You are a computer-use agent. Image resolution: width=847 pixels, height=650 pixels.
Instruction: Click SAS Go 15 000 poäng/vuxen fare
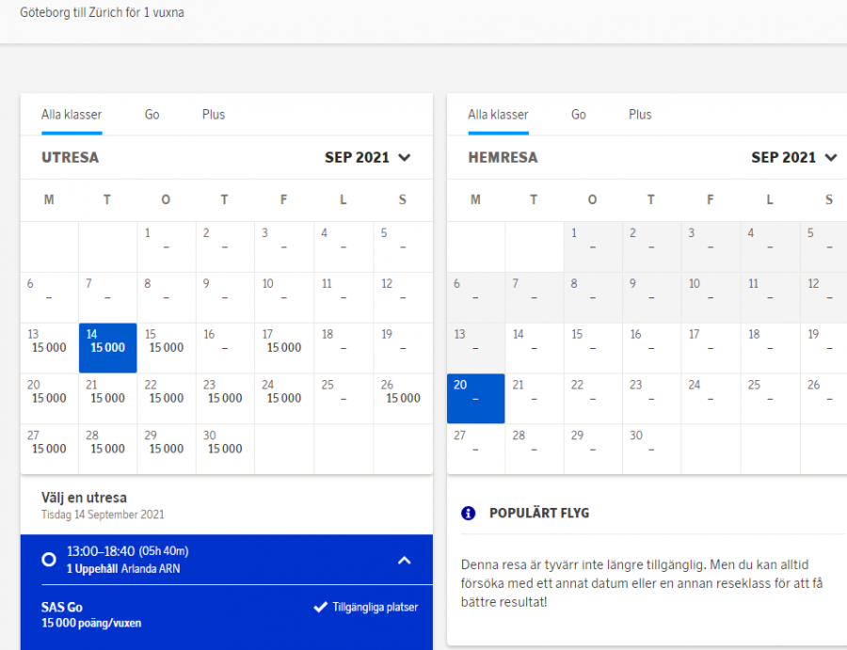[x=92, y=615]
